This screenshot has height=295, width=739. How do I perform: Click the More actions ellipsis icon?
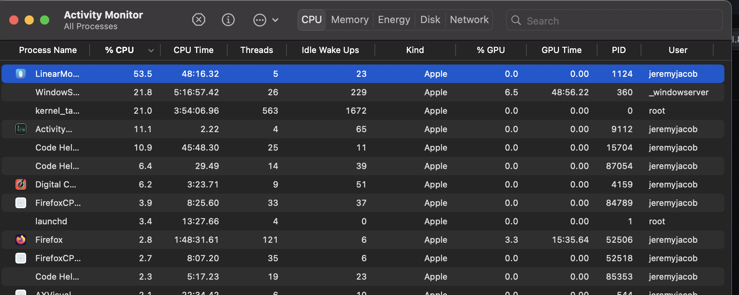(x=260, y=20)
